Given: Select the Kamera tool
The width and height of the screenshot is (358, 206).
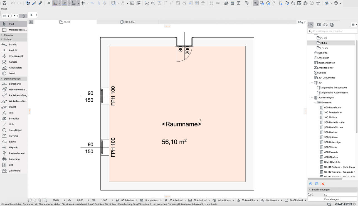Looking at the screenshot, I should click(14, 62).
